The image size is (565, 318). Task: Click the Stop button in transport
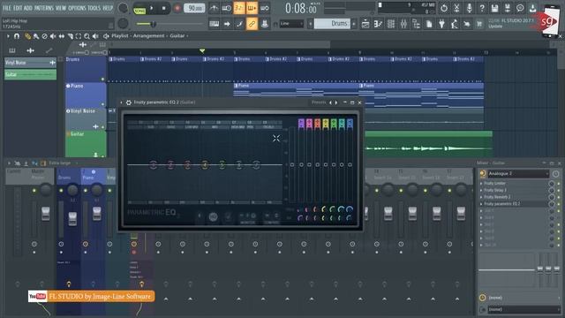164,8
